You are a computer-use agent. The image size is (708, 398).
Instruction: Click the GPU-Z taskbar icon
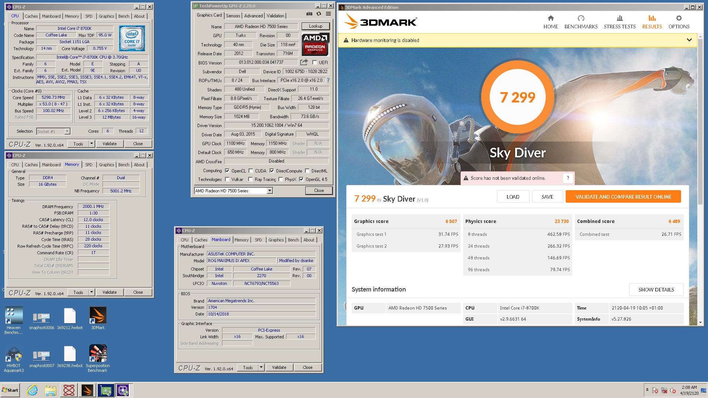[x=105, y=390]
